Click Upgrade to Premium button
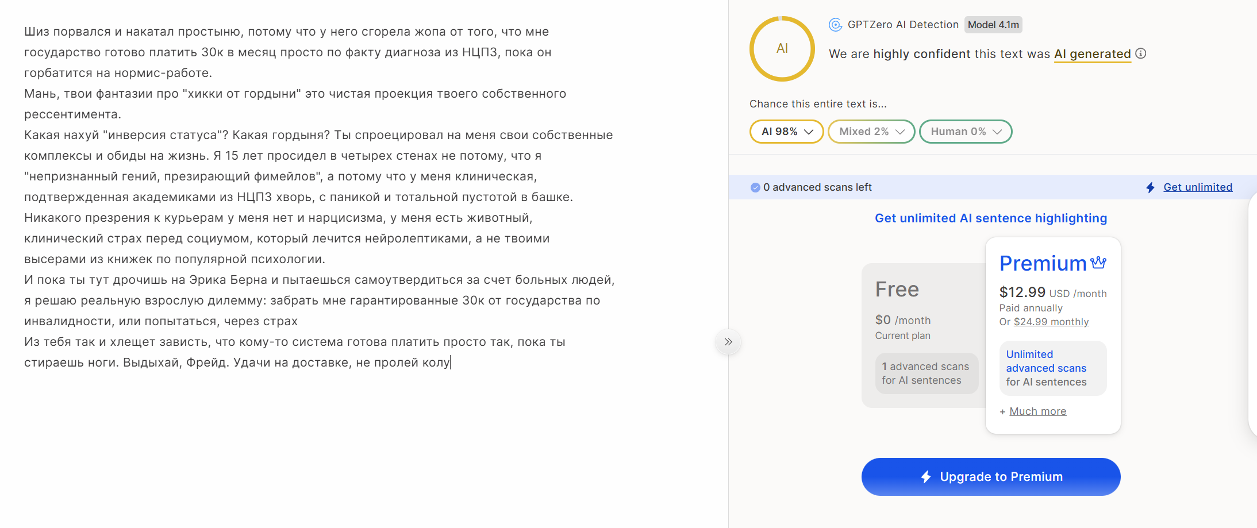 click(991, 477)
